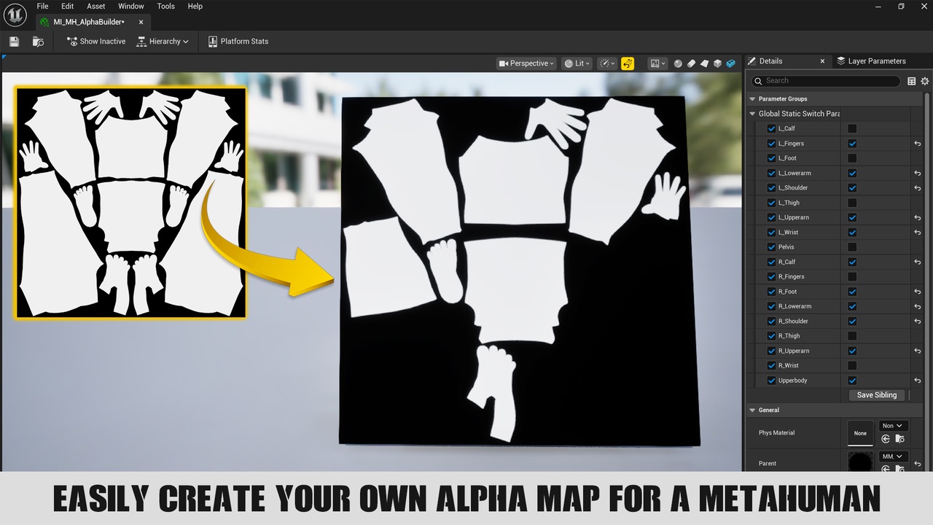
Task: Disable the L_Calf parameter override checkbox
Action: (x=771, y=129)
